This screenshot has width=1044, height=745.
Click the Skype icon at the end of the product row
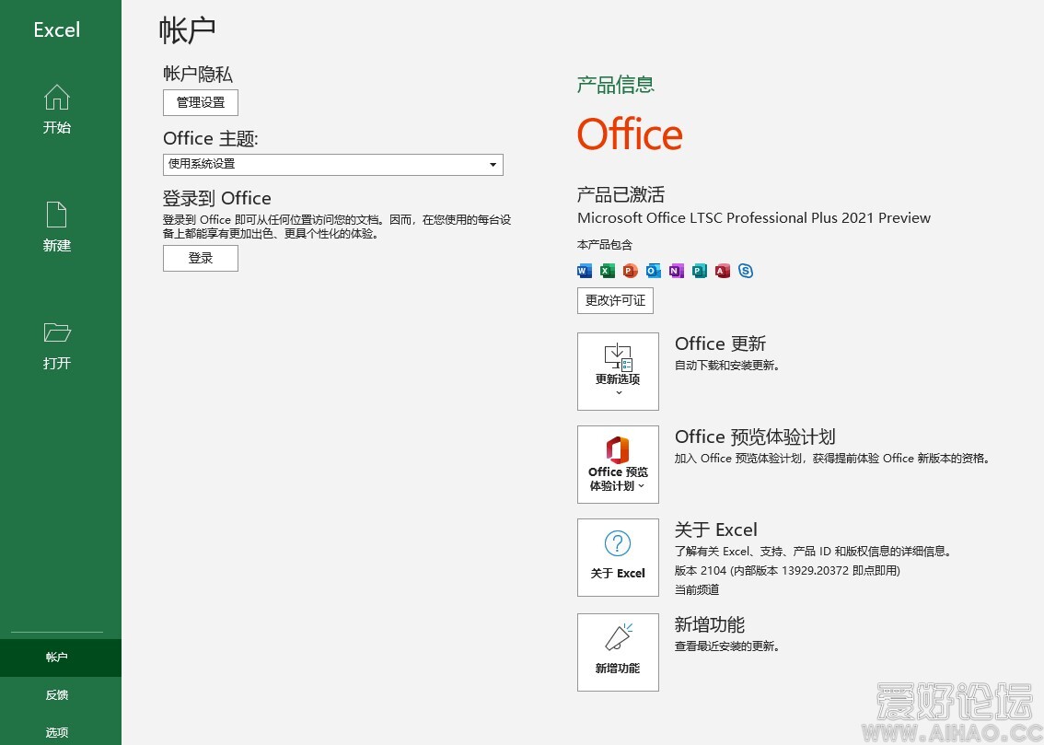[746, 271]
